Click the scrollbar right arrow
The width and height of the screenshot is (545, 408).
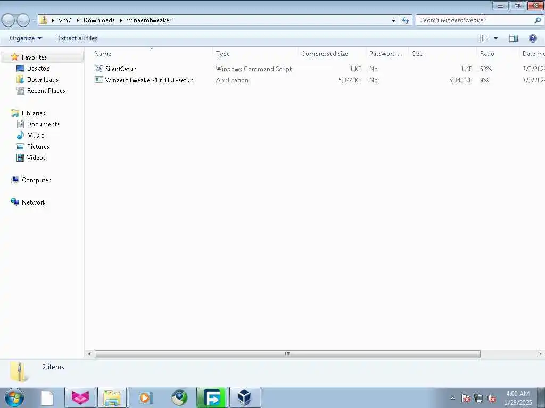coord(540,354)
